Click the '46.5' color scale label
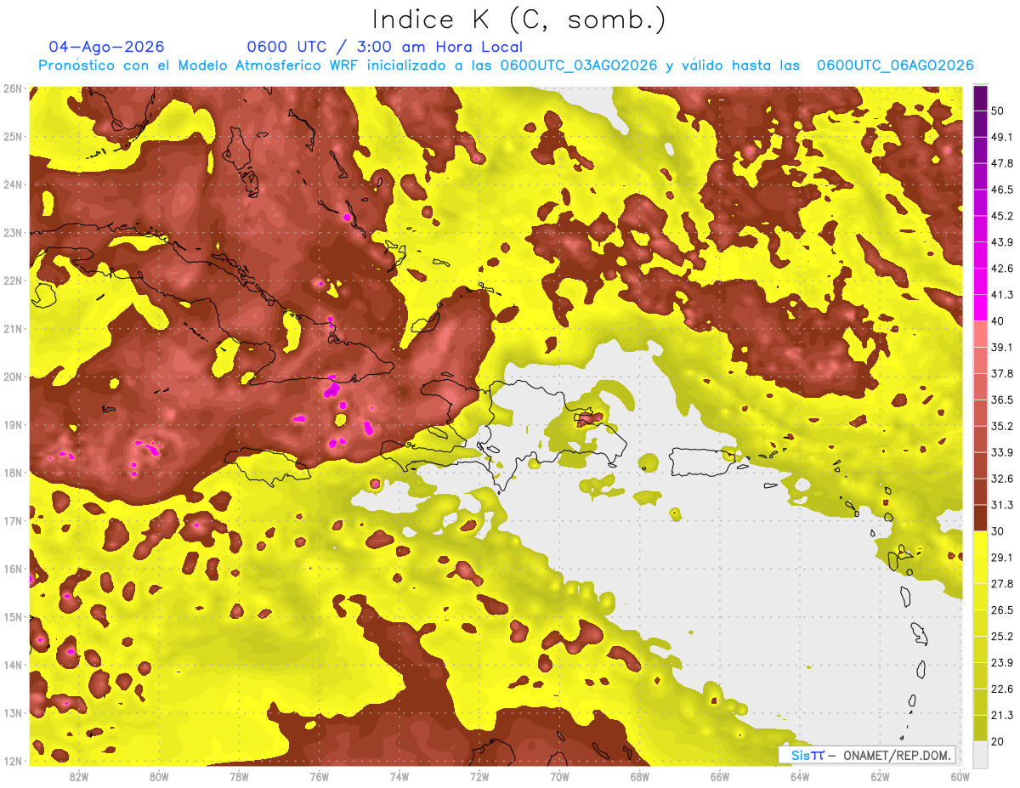The height and width of the screenshot is (788, 1020). coord(1002,190)
